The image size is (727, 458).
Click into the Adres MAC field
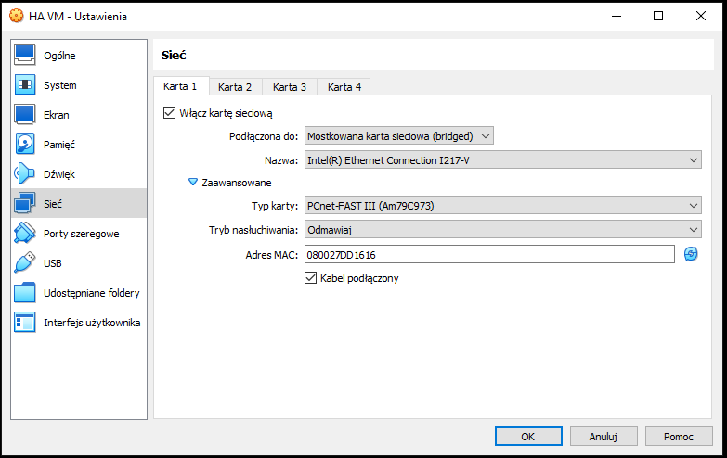[x=489, y=254]
